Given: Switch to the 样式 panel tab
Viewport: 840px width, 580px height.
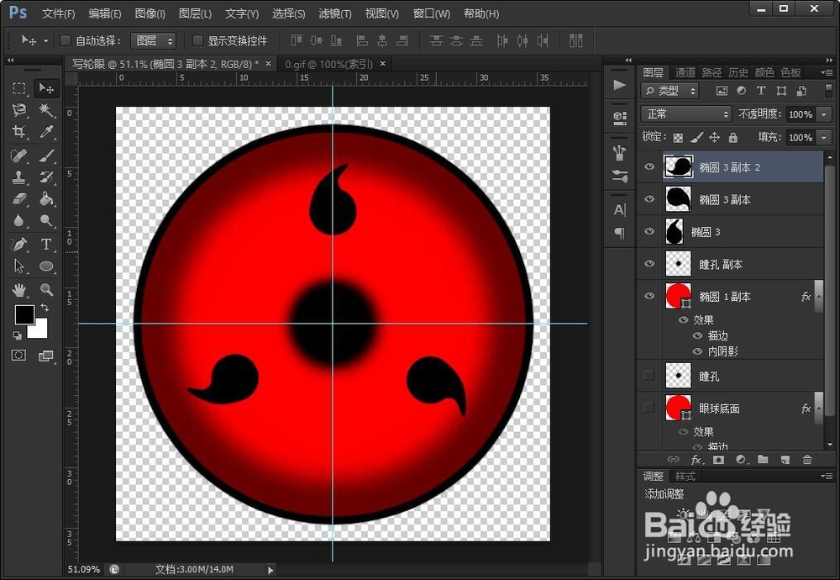Looking at the screenshot, I should [x=685, y=476].
